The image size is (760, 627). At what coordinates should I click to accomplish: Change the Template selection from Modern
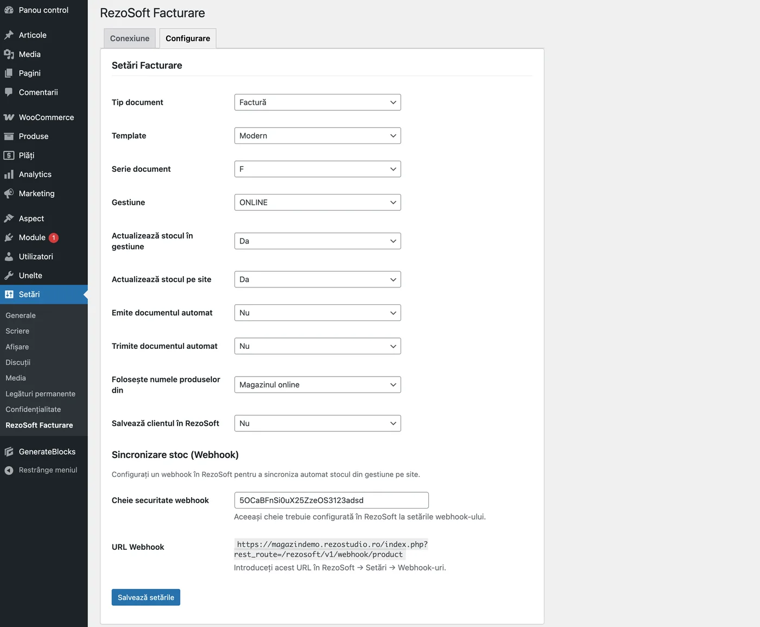pos(317,135)
